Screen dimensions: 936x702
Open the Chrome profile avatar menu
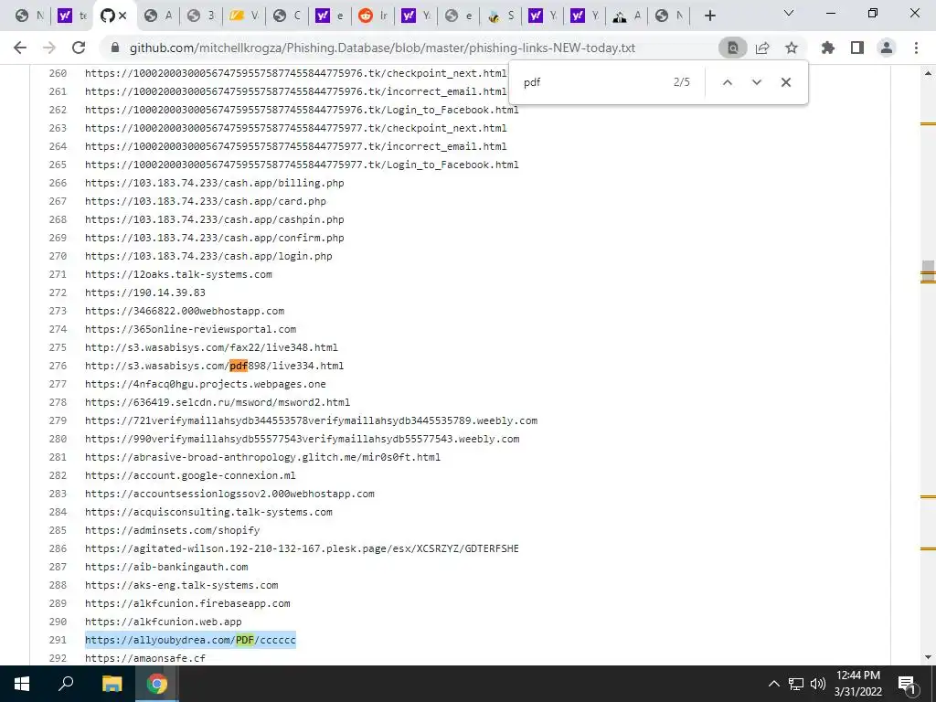(887, 48)
